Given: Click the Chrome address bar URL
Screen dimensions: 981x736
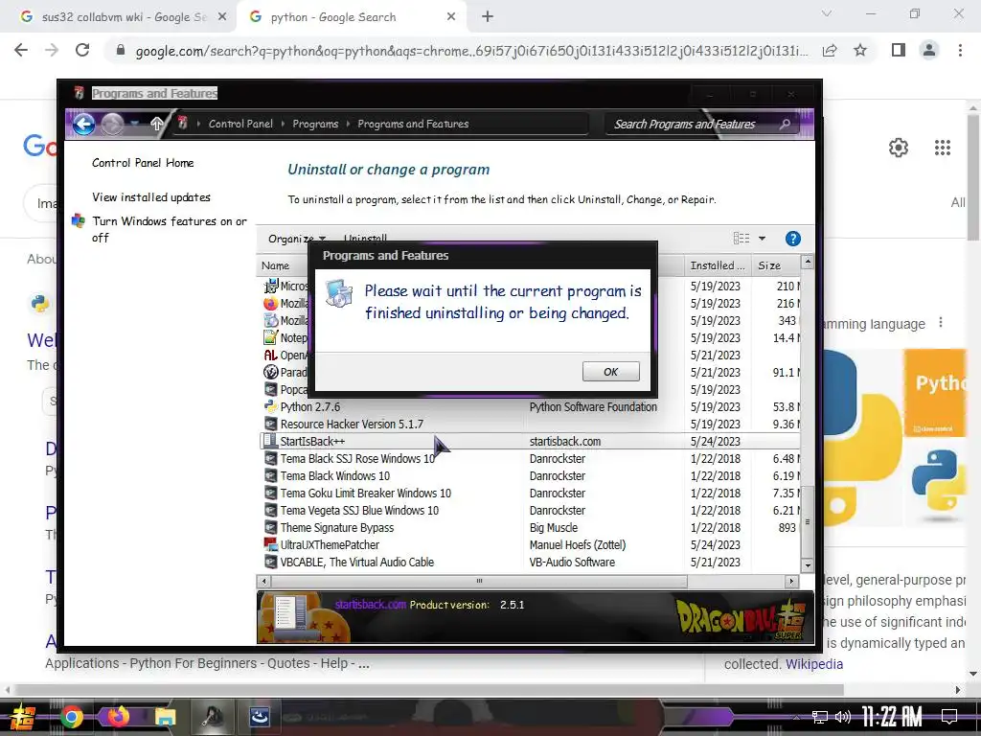Looking at the screenshot, I should (471, 51).
